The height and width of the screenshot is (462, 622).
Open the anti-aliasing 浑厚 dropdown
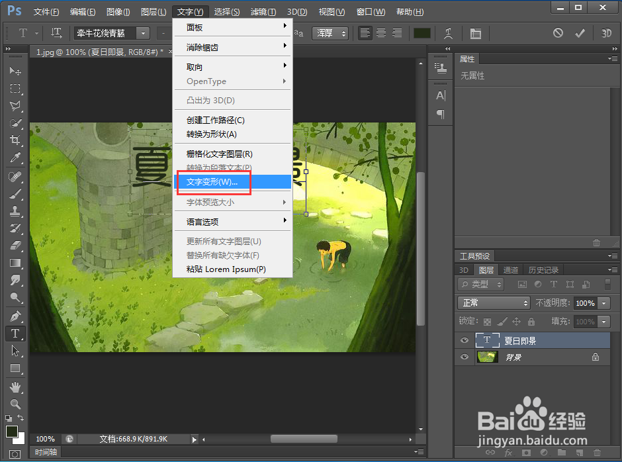330,33
